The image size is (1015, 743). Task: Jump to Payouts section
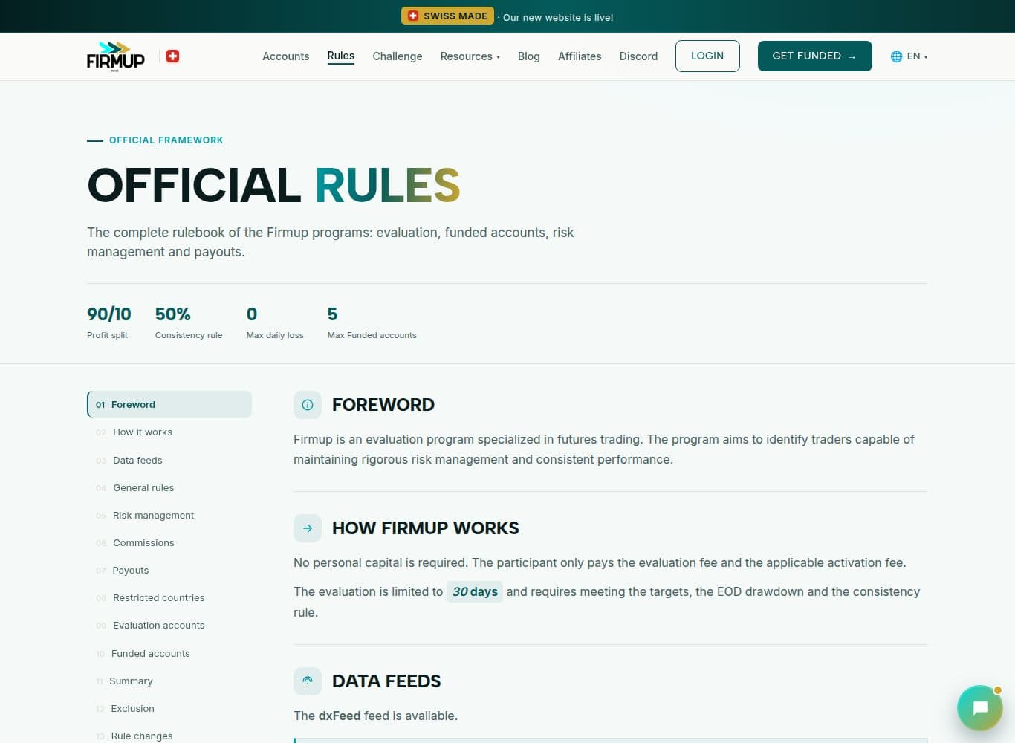169,570
